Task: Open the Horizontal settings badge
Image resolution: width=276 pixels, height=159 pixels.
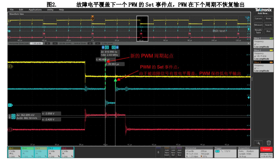Action: [199, 152]
